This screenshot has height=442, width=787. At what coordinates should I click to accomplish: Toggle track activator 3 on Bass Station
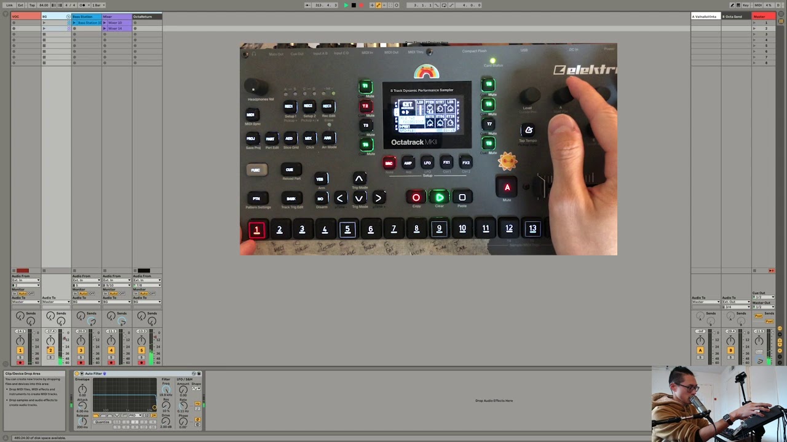pos(81,351)
